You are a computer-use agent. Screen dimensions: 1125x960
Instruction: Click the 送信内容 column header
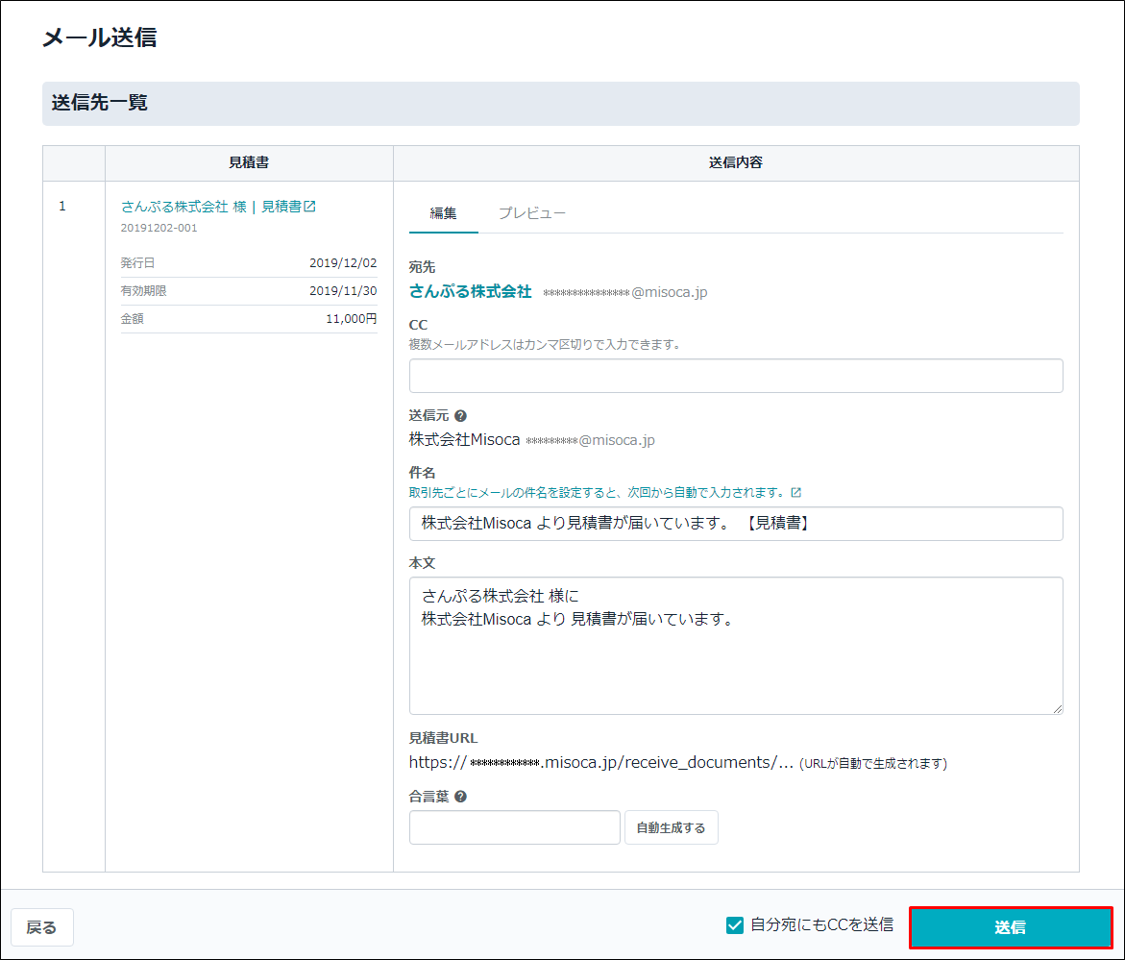click(x=735, y=162)
